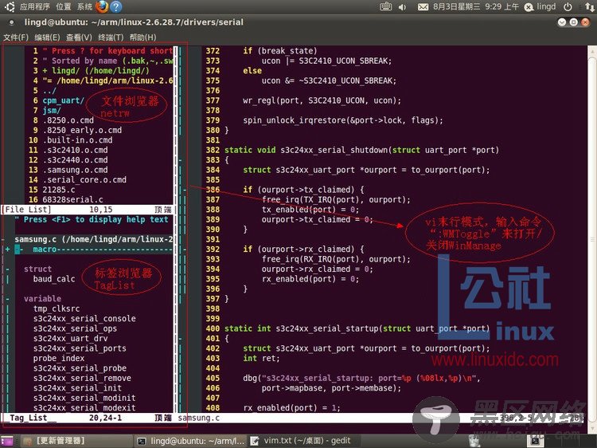The image size is (597, 448).
Task: Switch to 更新管理器 taskbar window
Action: pyautogui.click(x=76, y=441)
